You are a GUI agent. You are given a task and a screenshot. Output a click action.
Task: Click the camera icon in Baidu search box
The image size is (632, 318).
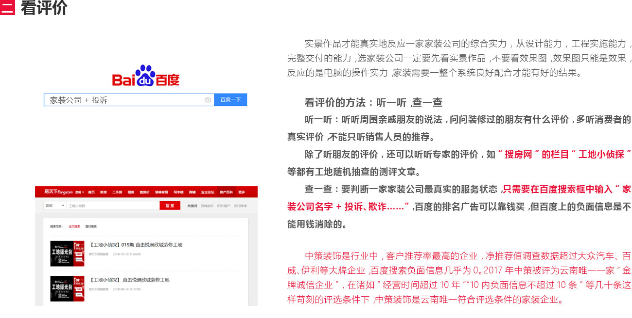pyautogui.click(x=208, y=100)
